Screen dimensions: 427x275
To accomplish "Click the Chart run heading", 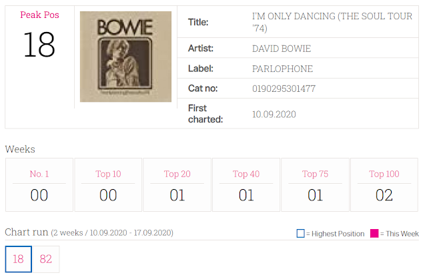I will click(x=27, y=232).
